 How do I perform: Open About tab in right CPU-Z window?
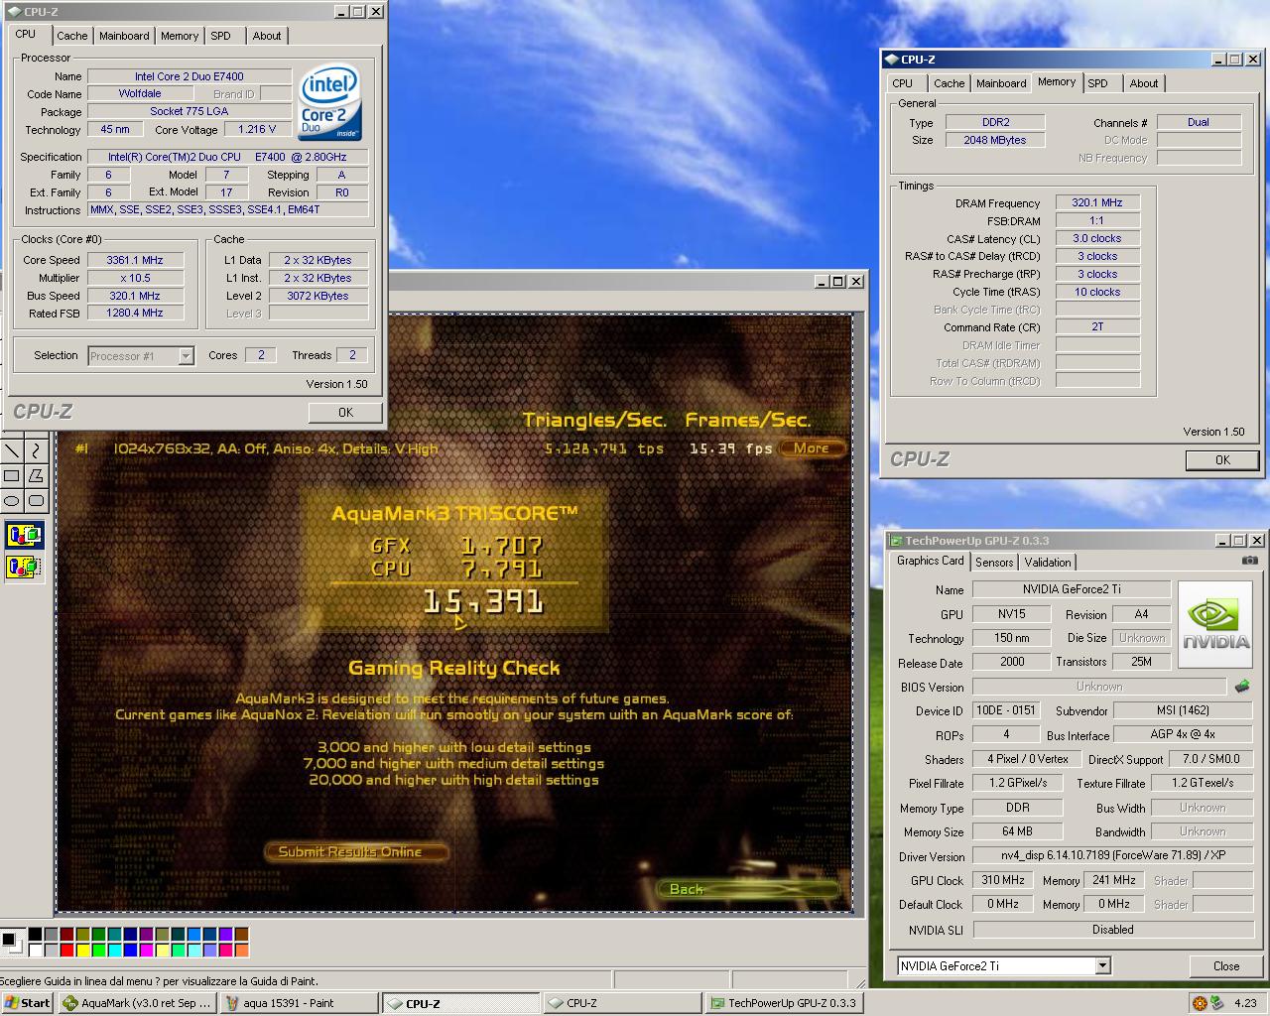(x=1143, y=83)
